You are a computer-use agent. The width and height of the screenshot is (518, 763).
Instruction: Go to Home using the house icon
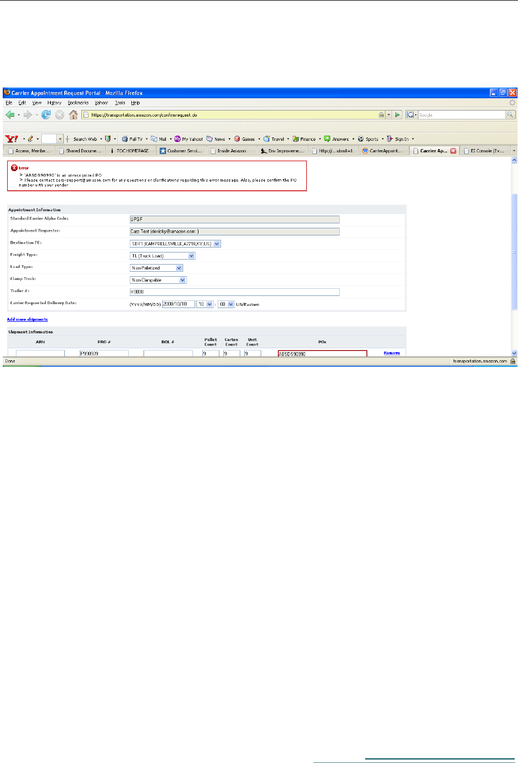point(73,114)
